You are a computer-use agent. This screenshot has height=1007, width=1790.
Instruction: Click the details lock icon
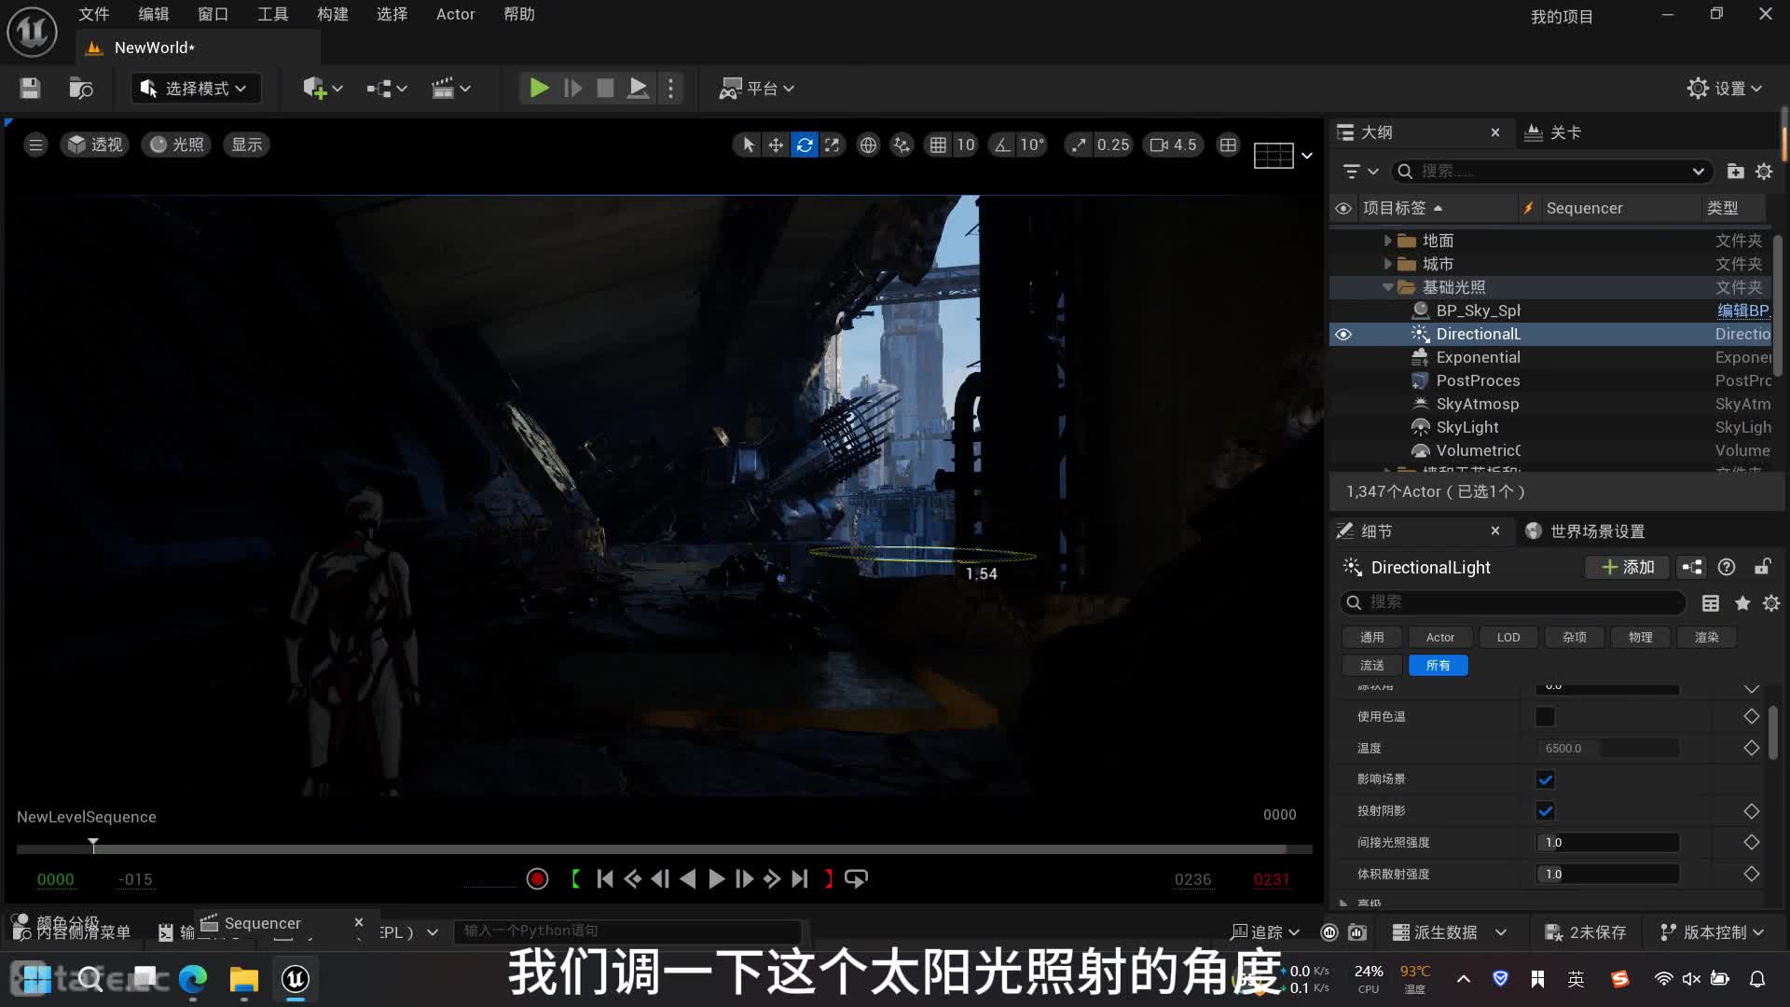tap(1762, 567)
